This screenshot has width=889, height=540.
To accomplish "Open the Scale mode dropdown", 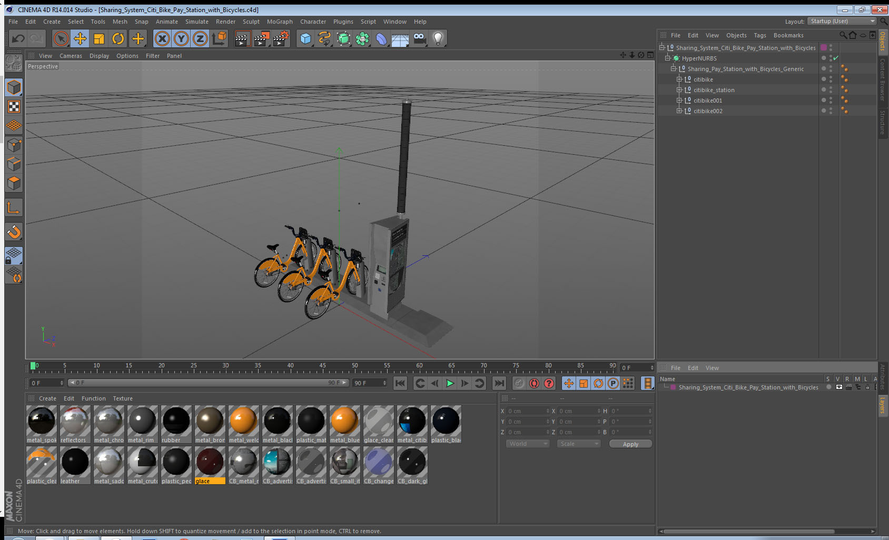I will (x=579, y=444).
